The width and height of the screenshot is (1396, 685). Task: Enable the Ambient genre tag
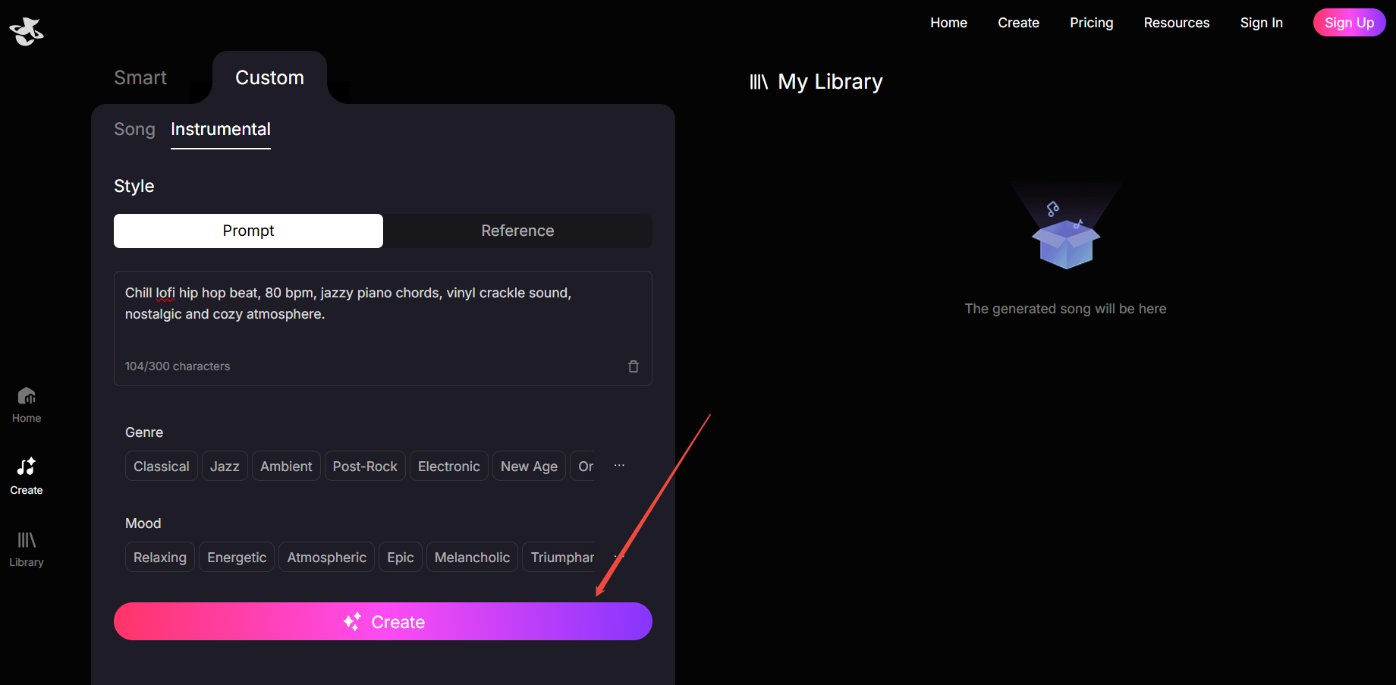tap(286, 467)
